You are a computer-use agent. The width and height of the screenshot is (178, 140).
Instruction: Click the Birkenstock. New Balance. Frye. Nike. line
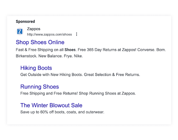pos(49,56)
